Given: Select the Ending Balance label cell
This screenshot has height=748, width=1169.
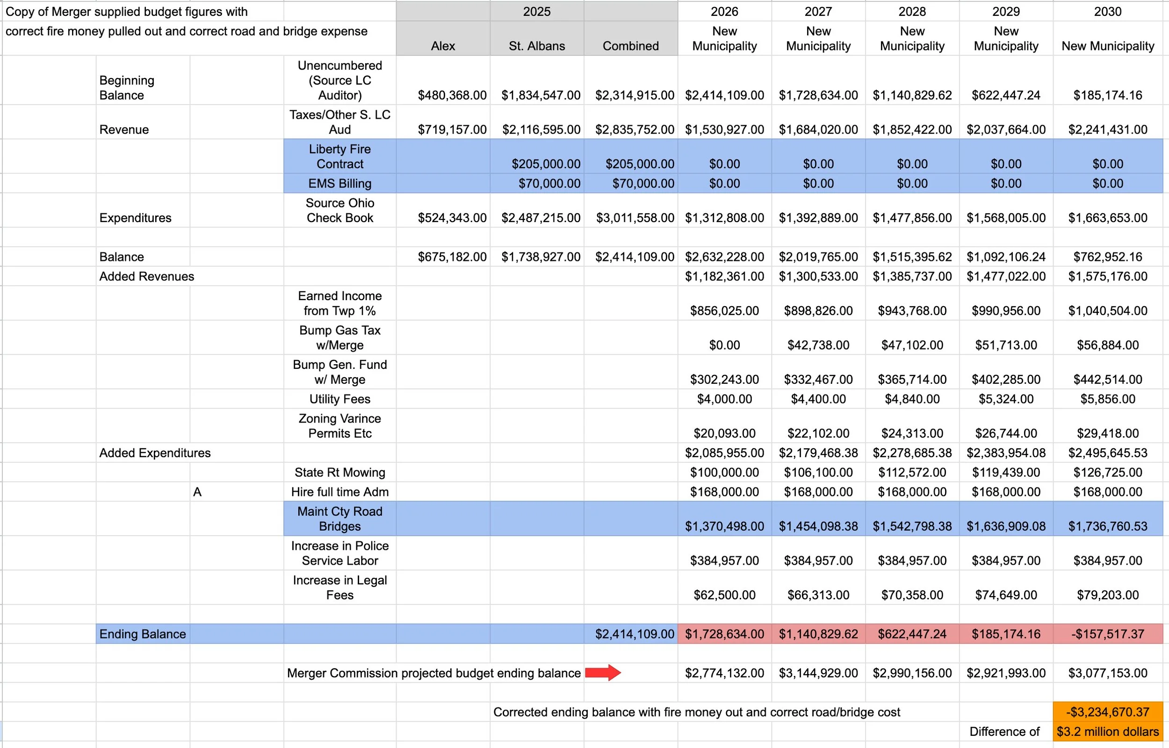Looking at the screenshot, I should click(142, 634).
